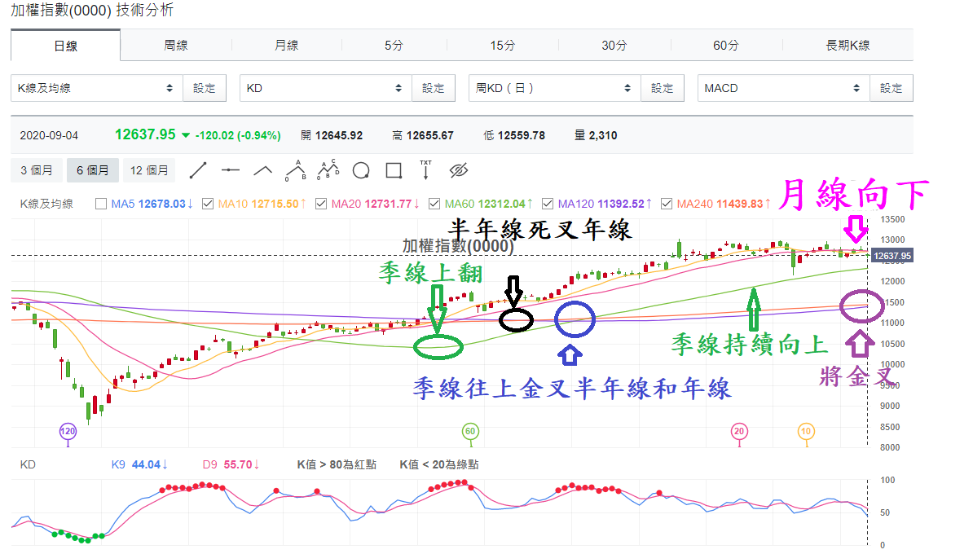Select the rectangle drawing tool
973x554 pixels.
(x=394, y=170)
